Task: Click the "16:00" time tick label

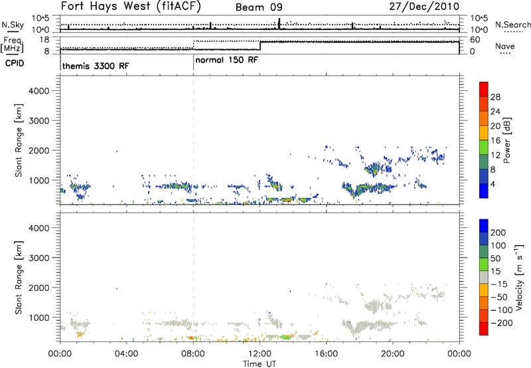Action: click(326, 354)
